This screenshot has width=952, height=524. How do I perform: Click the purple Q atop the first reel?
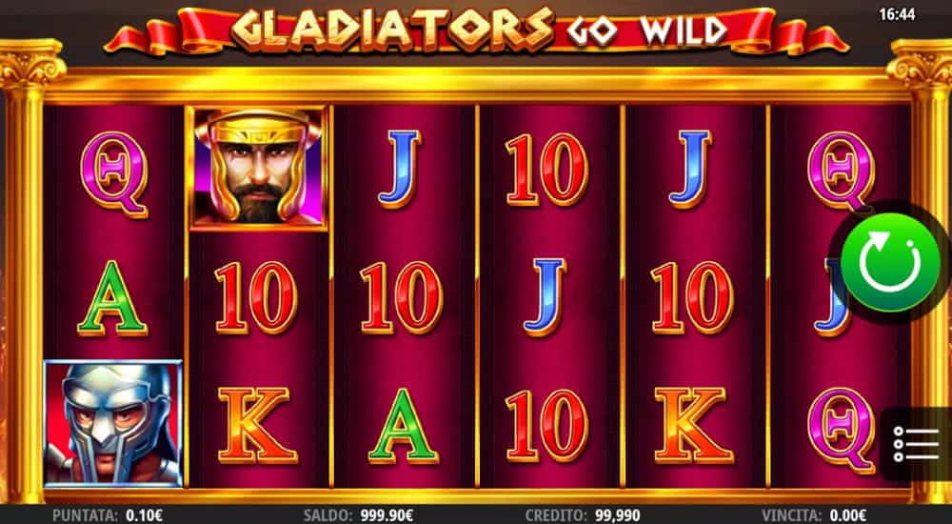click(113, 174)
